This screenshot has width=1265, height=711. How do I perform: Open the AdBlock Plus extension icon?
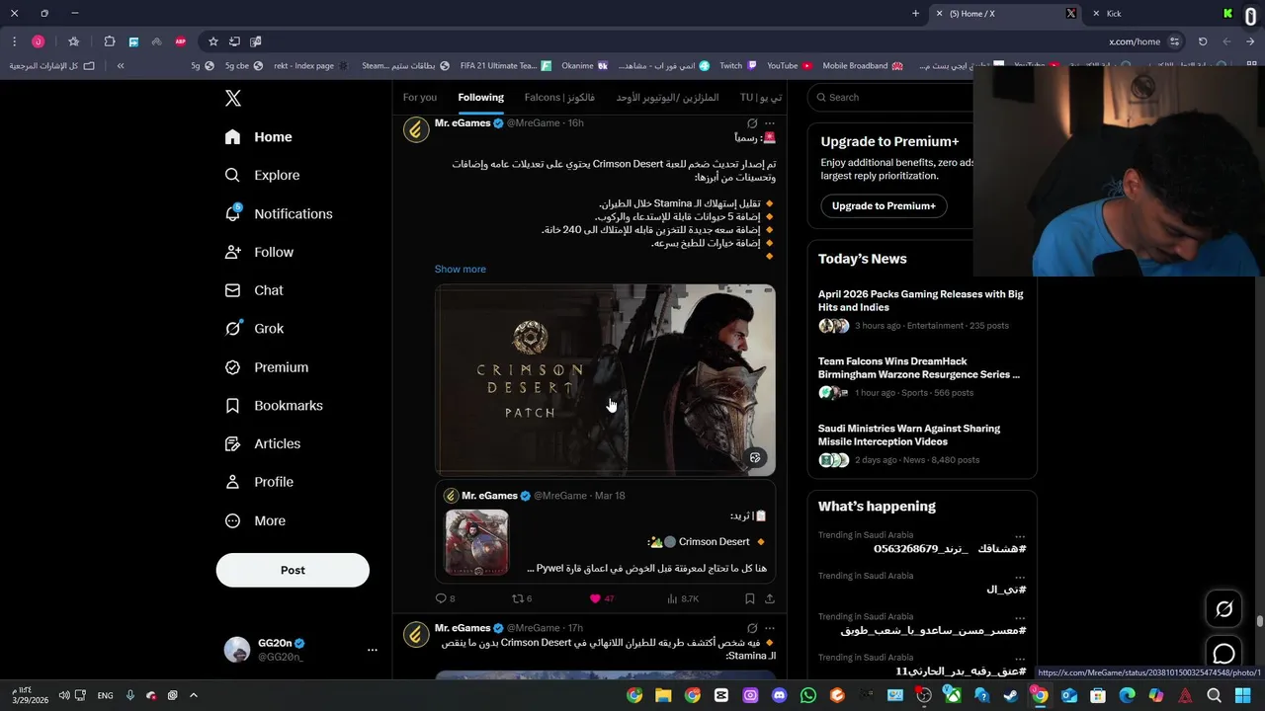point(180,41)
